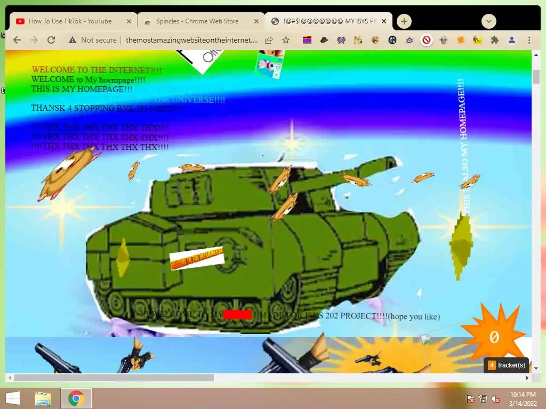Click the share page icon in address bar
The image size is (546, 409).
[x=269, y=40]
